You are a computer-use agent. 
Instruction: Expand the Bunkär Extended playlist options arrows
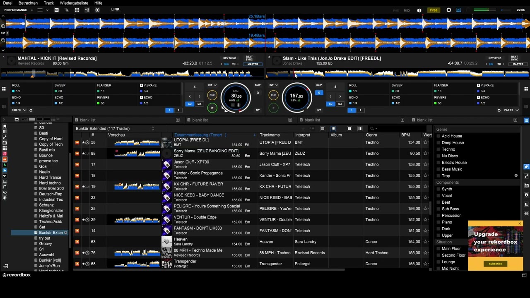pyautogui.click(x=153, y=129)
